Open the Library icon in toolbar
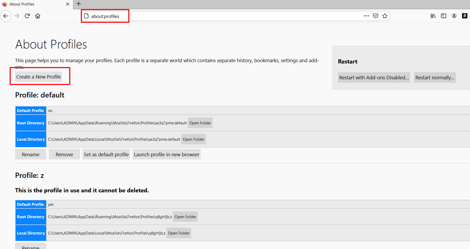 (433, 16)
